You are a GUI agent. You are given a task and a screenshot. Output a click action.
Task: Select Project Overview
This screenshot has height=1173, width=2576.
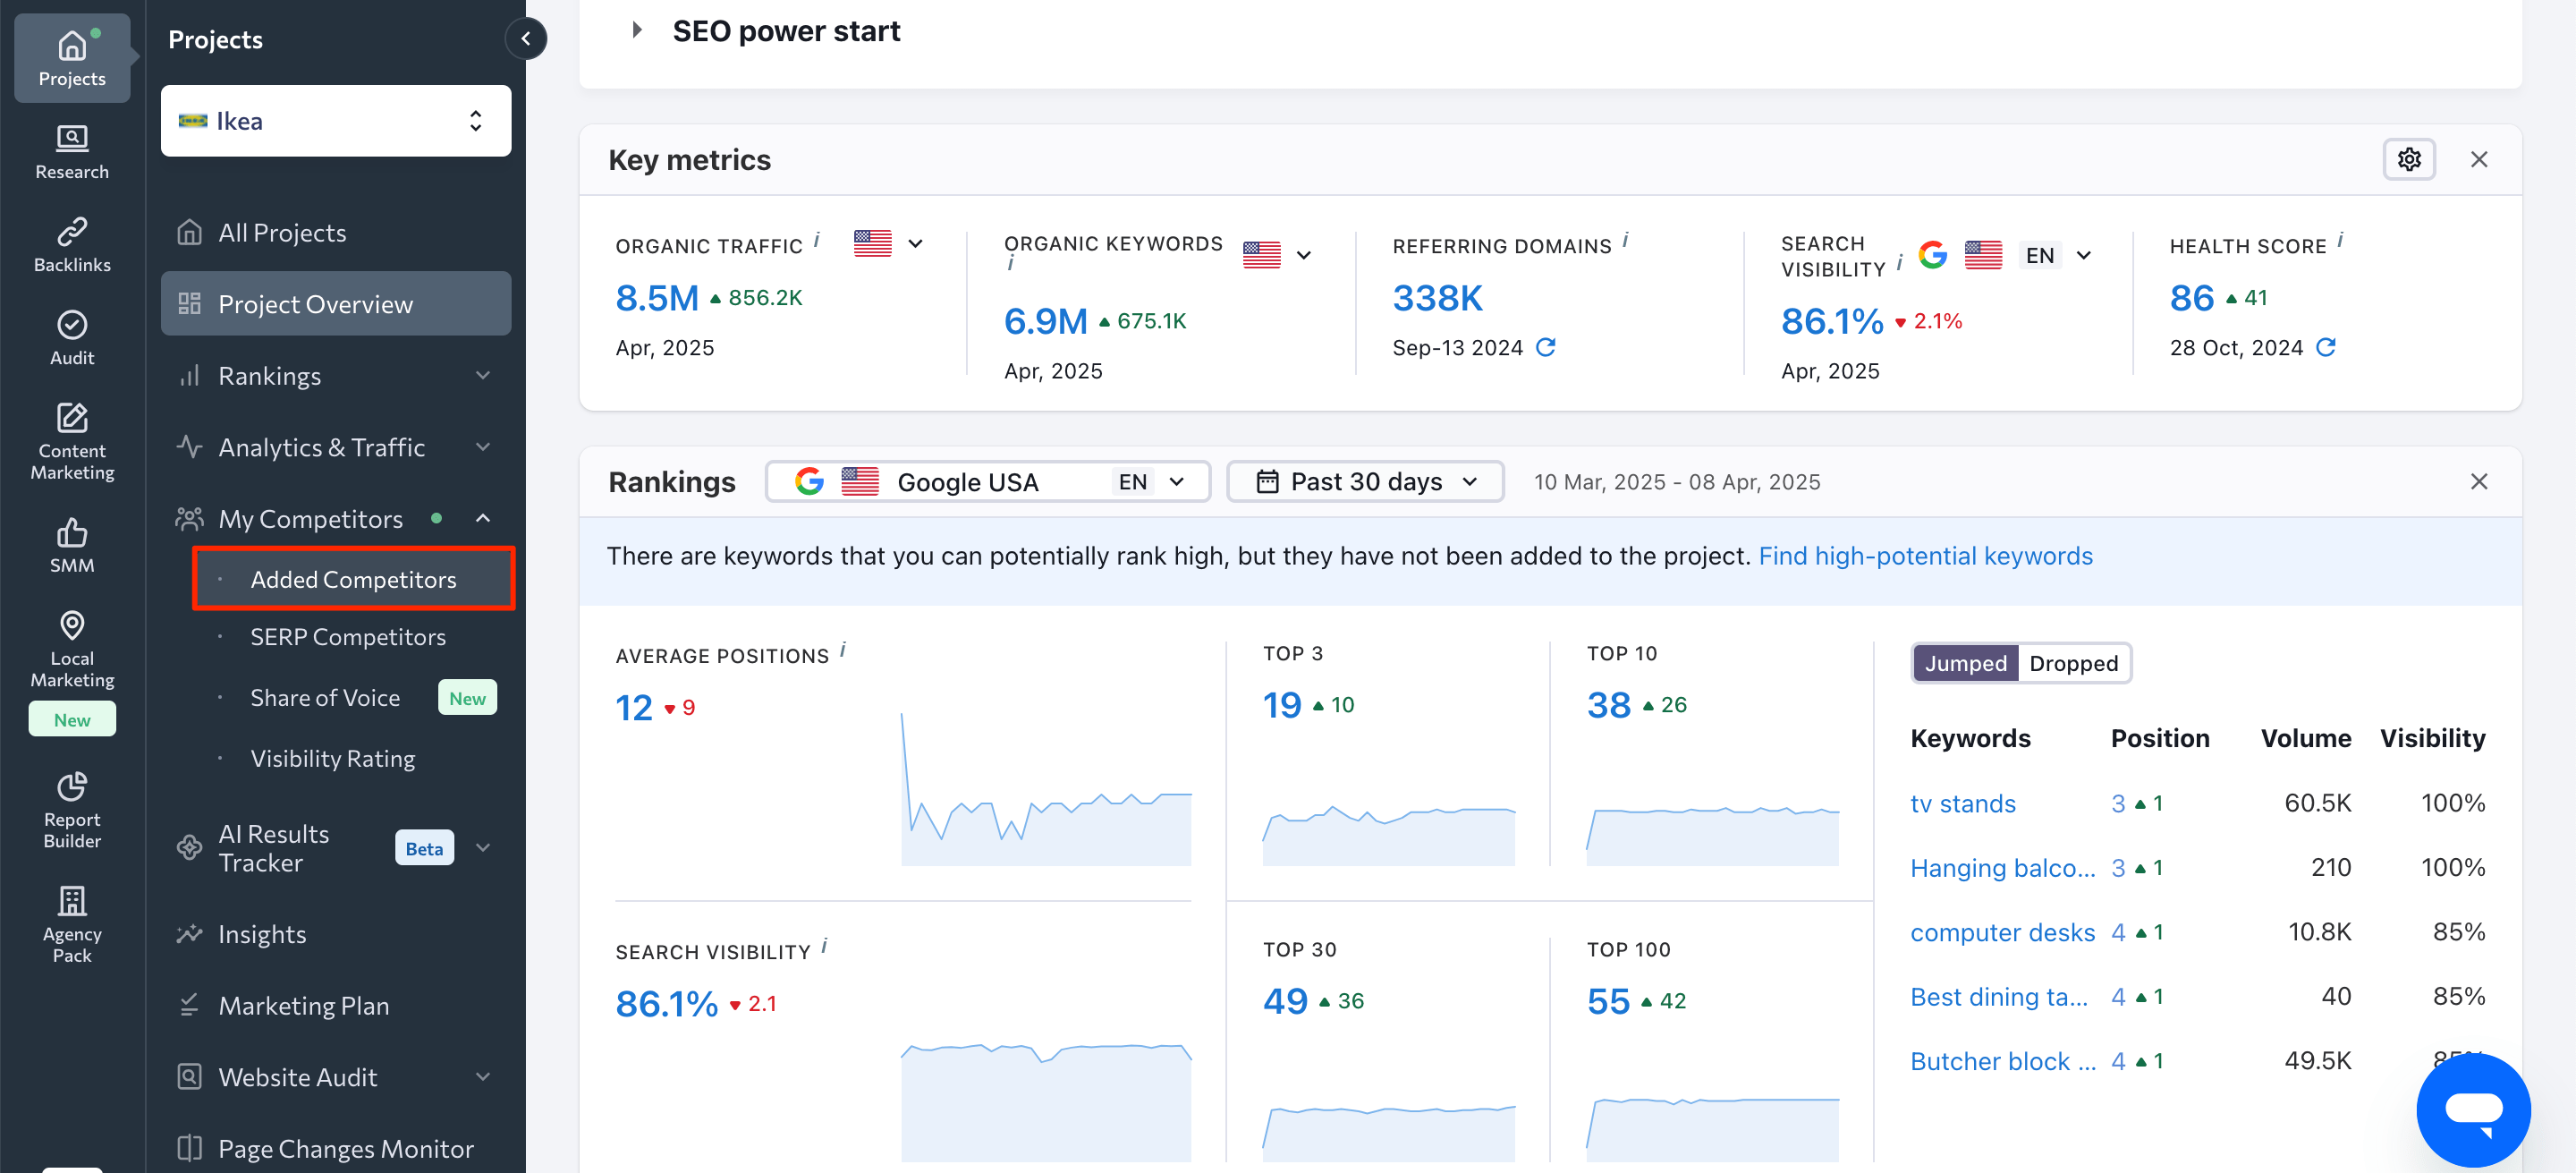click(x=335, y=304)
